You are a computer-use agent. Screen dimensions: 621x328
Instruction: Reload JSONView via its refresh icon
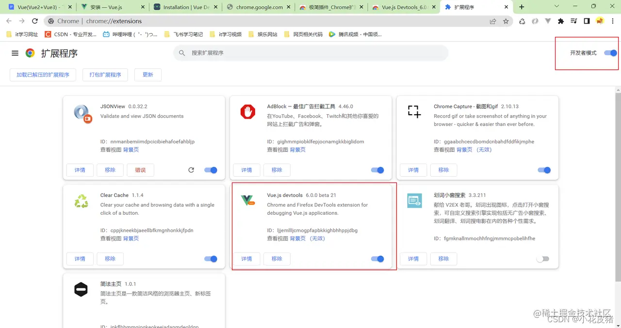191,170
